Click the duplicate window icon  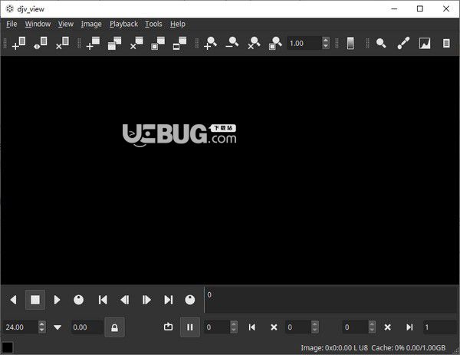pos(115,44)
